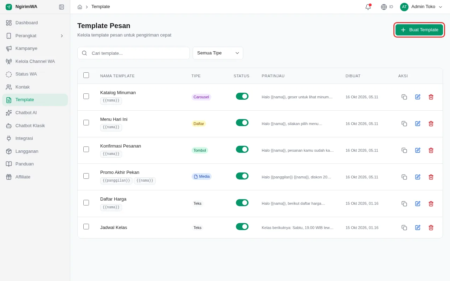Open notifications bell
Image resolution: width=450 pixels, height=281 pixels.
pyautogui.click(x=368, y=7)
